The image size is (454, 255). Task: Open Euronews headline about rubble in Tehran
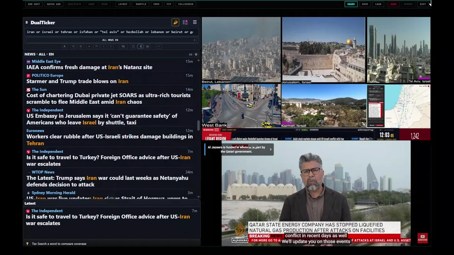110,140
